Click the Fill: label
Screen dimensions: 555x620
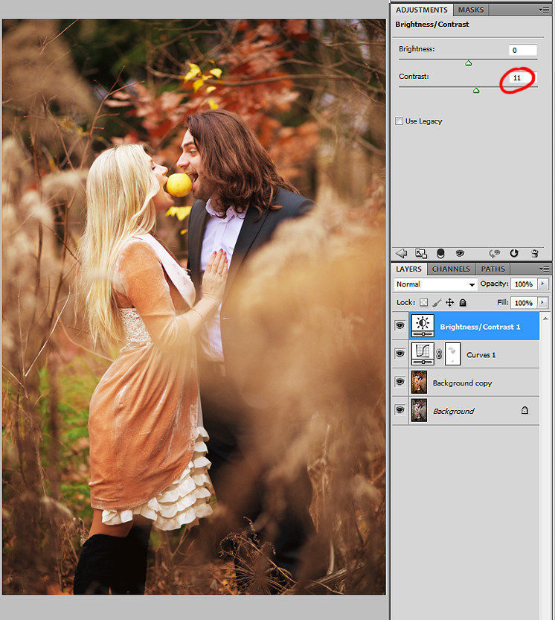coord(502,302)
